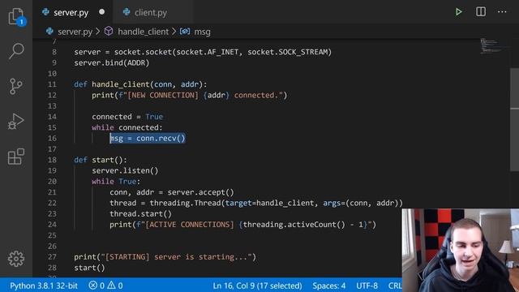Open the Source Control view
This screenshot has height=292, width=519.
point(16,87)
